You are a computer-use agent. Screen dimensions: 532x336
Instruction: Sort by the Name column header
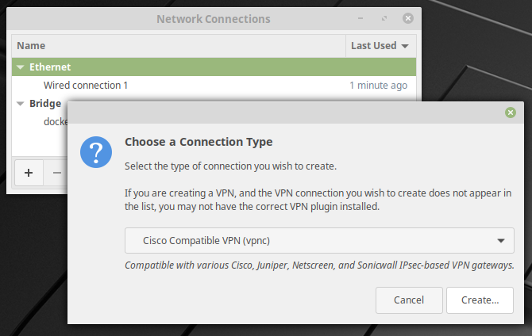[x=179, y=46]
